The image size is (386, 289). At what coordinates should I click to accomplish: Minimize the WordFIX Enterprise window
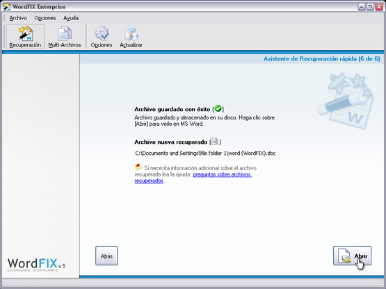[361, 7]
